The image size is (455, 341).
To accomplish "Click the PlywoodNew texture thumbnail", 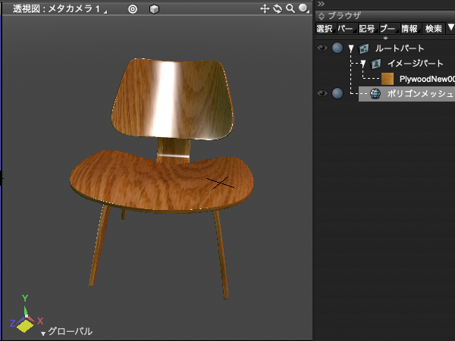I will [388, 79].
